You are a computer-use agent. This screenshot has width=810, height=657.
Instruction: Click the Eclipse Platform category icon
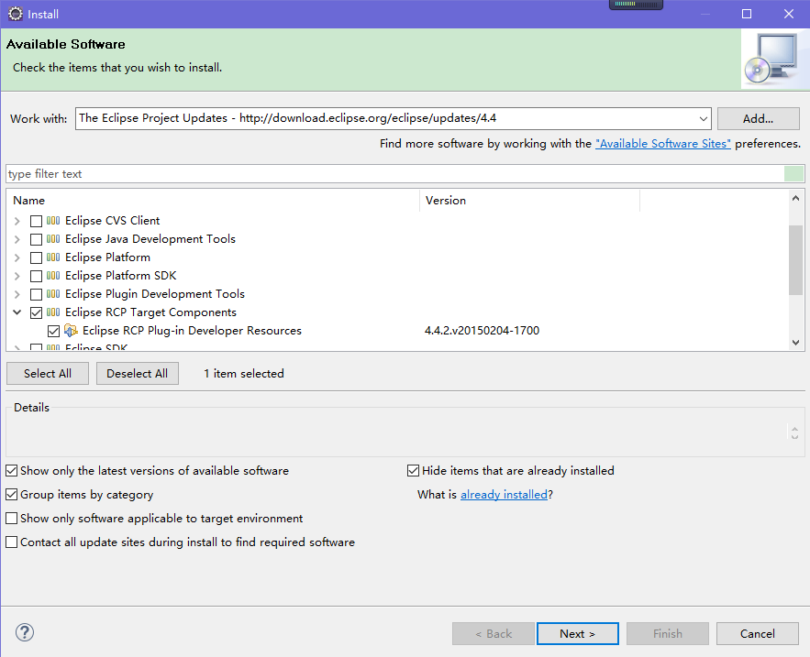point(53,257)
